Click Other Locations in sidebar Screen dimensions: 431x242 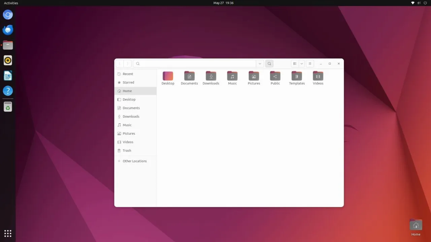click(134, 161)
